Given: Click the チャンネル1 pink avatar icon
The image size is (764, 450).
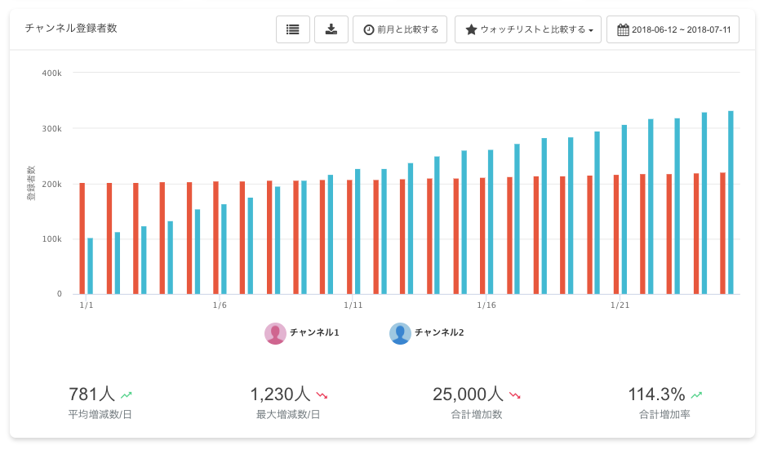Looking at the screenshot, I should pos(275,333).
